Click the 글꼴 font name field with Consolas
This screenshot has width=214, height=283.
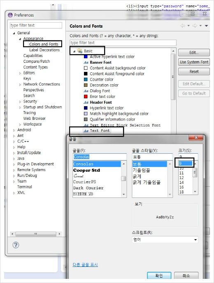(100, 157)
